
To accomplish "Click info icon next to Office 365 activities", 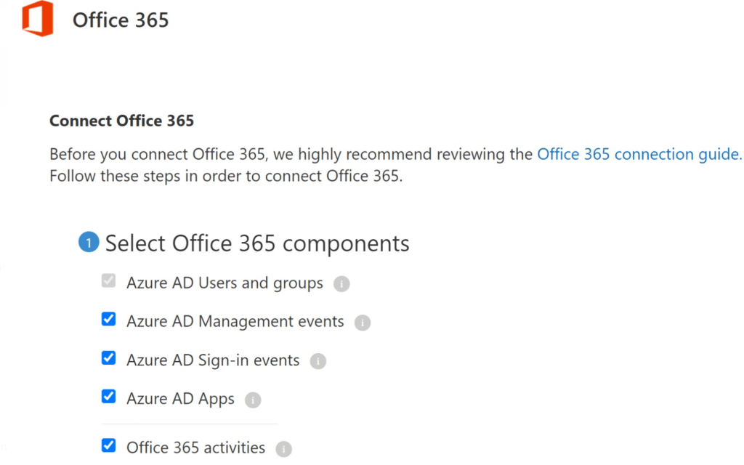I will (x=283, y=449).
